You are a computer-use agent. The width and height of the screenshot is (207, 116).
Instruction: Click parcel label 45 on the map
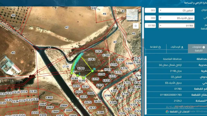tap(13, 53)
